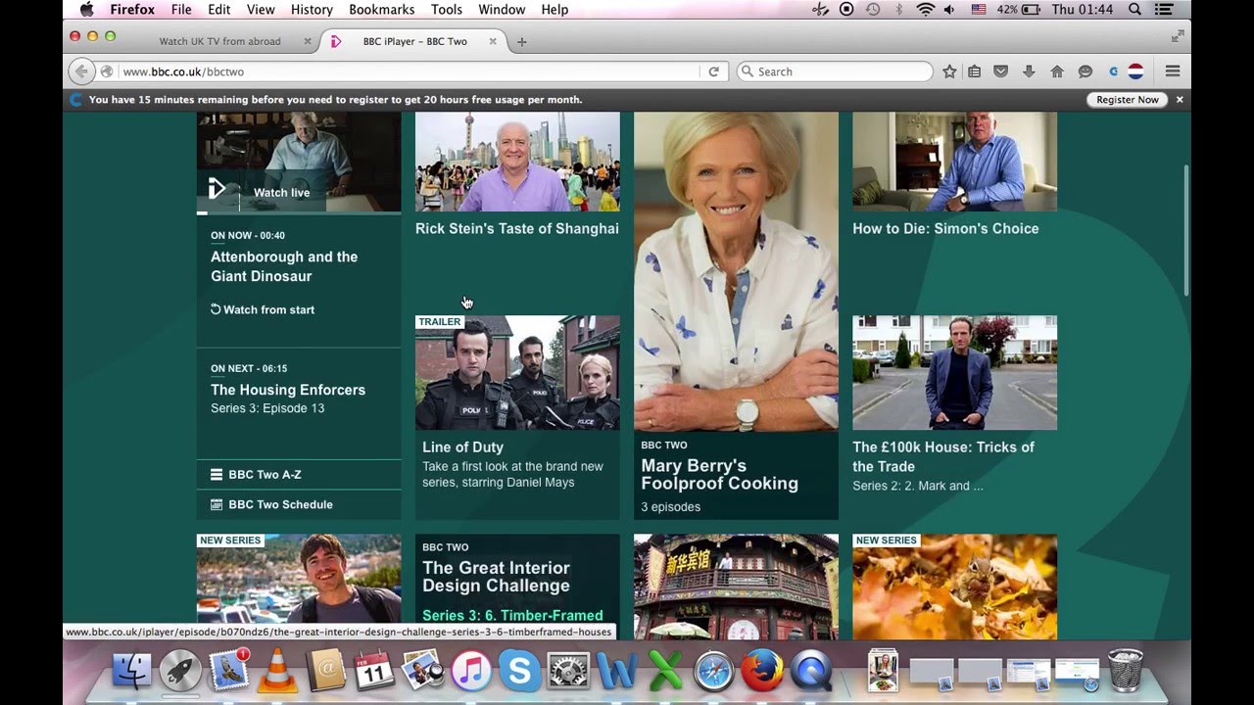Select the BBC iPlayer – BBC Two tab
The height and width of the screenshot is (705, 1254).
[x=415, y=41]
